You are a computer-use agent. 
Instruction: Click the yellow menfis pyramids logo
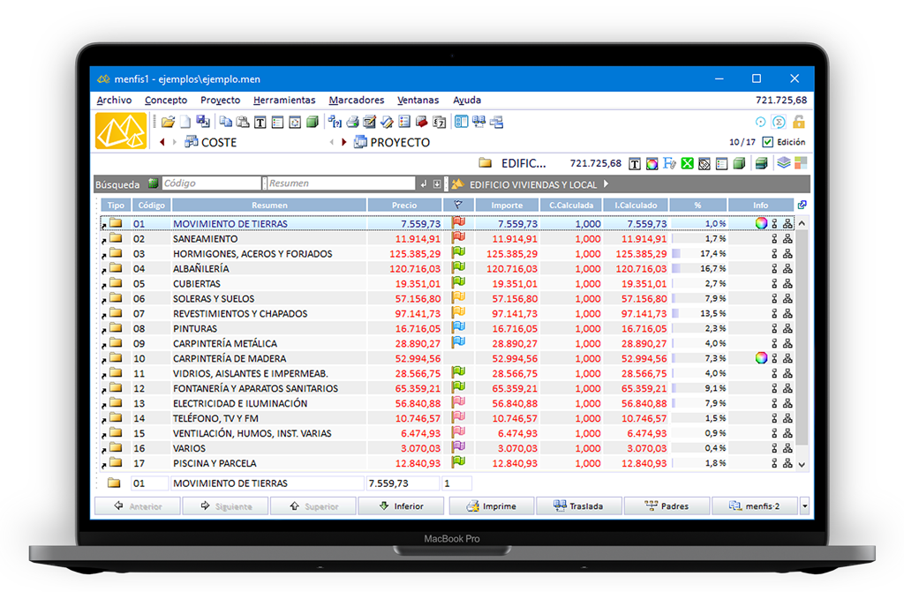(121, 131)
